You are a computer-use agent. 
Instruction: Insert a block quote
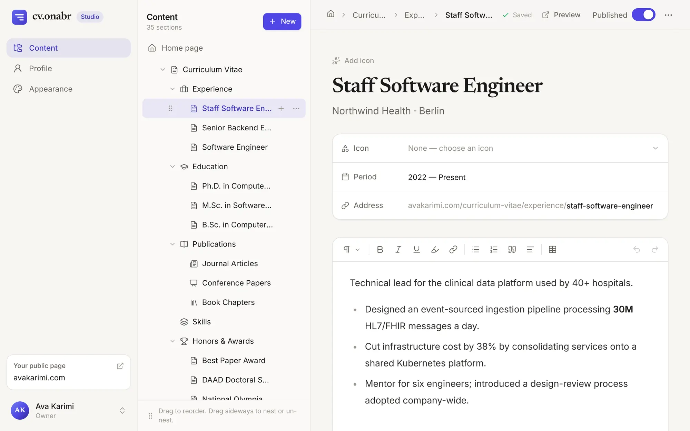coord(512,250)
